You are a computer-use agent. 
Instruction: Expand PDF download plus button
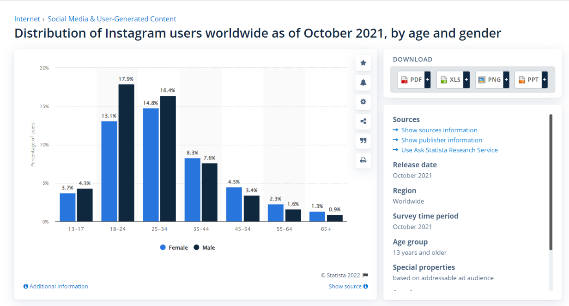click(x=427, y=80)
